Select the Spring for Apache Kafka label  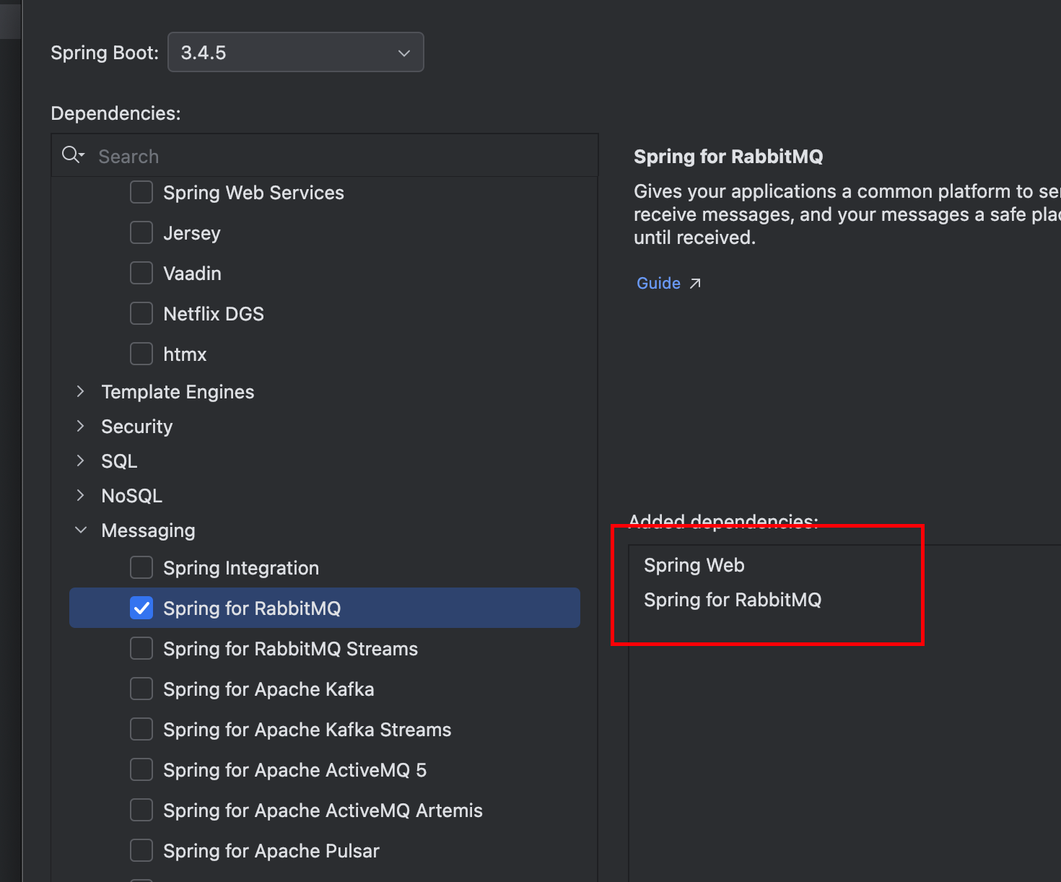[268, 689]
